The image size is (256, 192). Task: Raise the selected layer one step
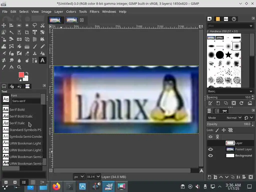pos(221,177)
